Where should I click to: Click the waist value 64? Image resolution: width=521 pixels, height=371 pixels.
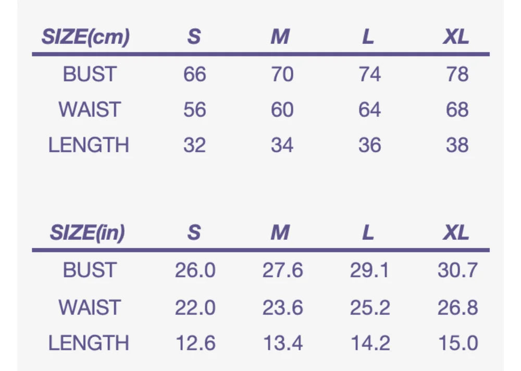(369, 110)
